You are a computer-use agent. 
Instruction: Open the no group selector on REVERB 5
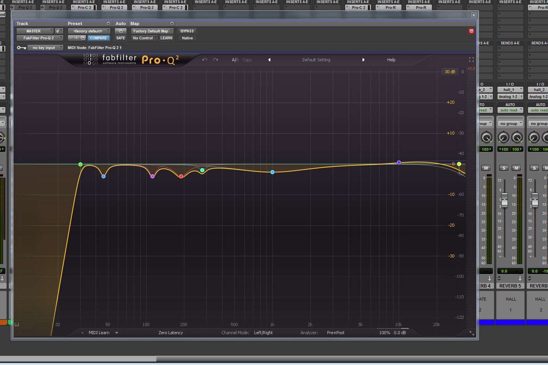[510, 123]
